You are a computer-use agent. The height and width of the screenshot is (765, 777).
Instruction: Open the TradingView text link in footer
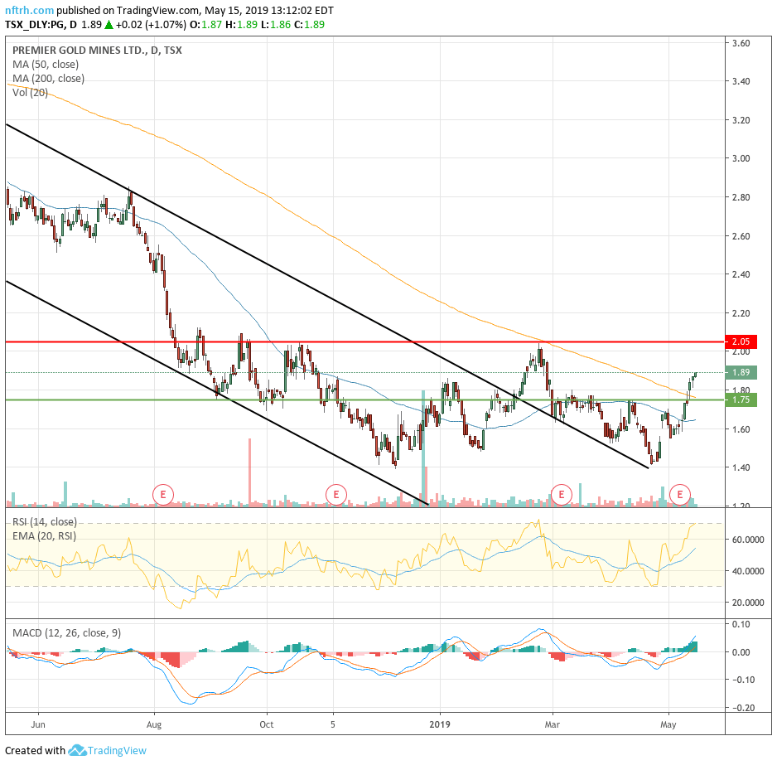coord(117,751)
